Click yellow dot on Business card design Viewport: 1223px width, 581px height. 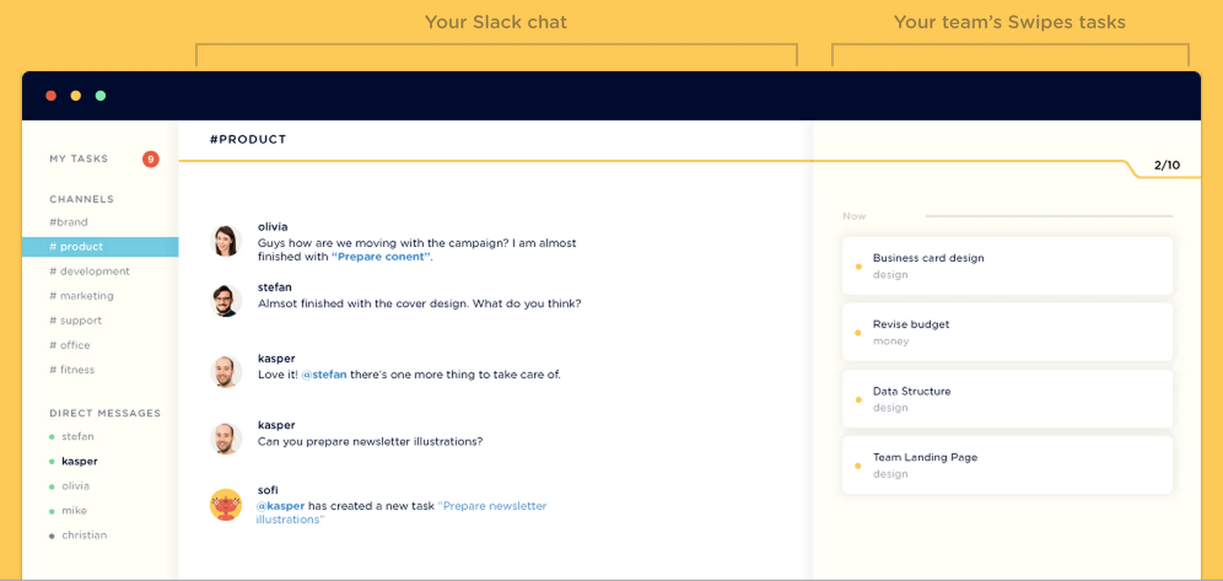[858, 267]
